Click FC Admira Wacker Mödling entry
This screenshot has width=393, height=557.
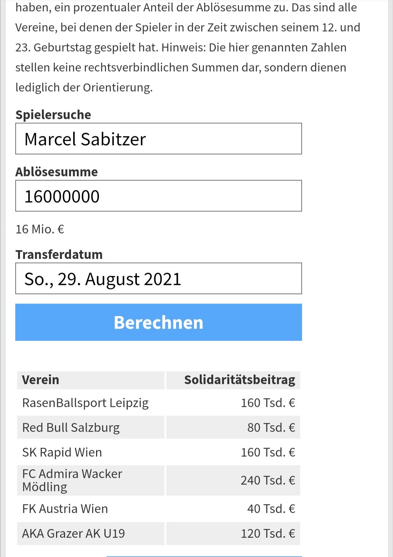pyautogui.click(x=72, y=480)
